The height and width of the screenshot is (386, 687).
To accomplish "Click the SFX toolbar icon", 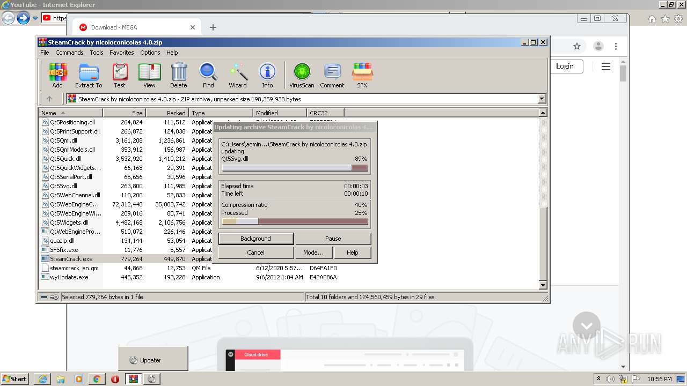I will pyautogui.click(x=362, y=75).
